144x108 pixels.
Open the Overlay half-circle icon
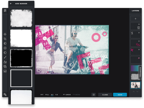click(5, 53)
